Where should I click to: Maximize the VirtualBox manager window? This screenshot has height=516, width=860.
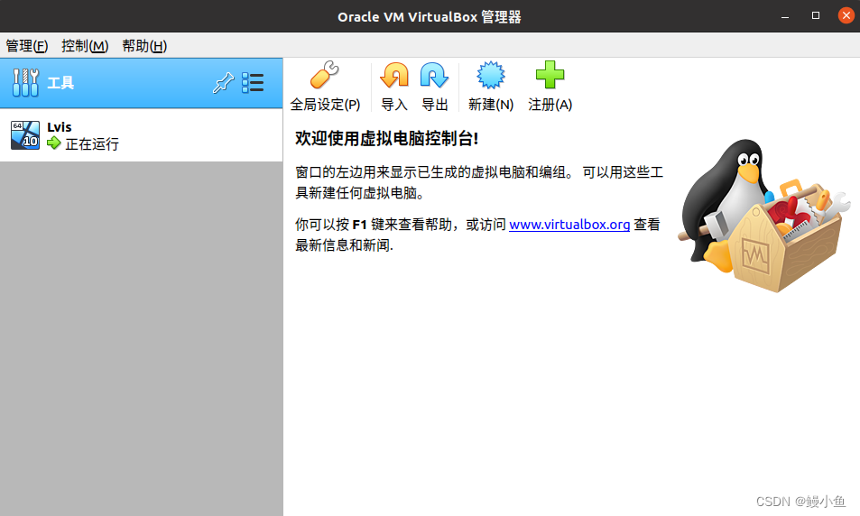(816, 16)
